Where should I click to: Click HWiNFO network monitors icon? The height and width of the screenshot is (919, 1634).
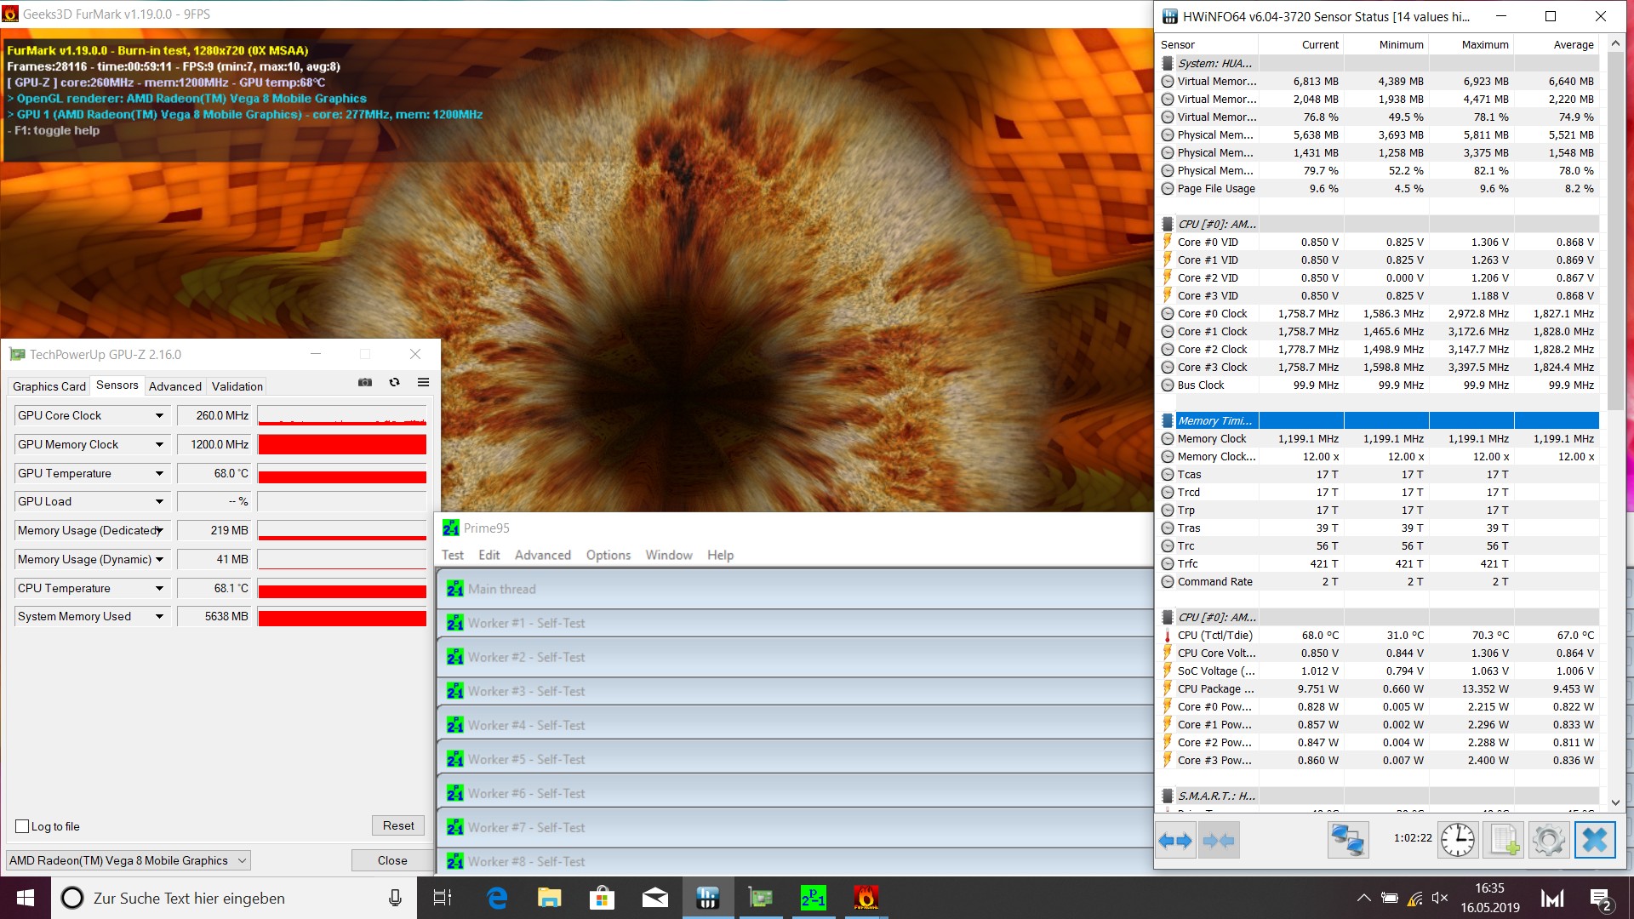point(1348,840)
